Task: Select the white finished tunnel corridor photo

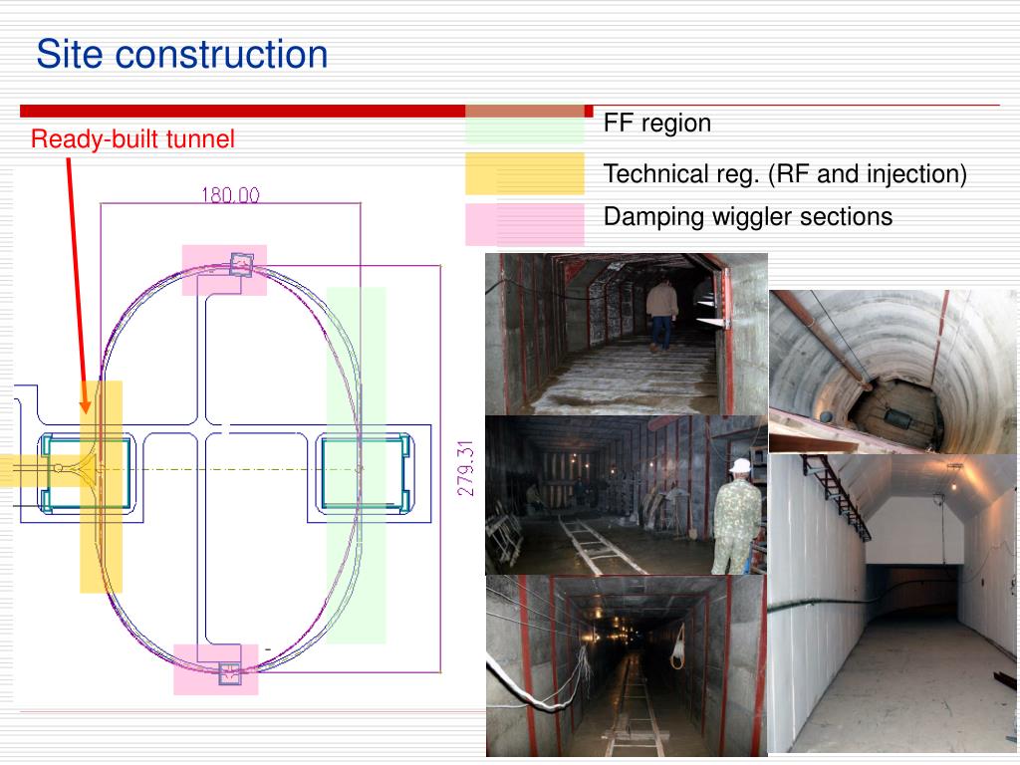Action: [x=892, y=604]
